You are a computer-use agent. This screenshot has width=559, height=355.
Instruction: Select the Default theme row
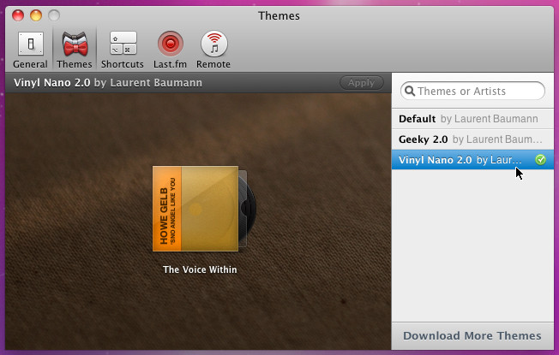coord(472,119)
